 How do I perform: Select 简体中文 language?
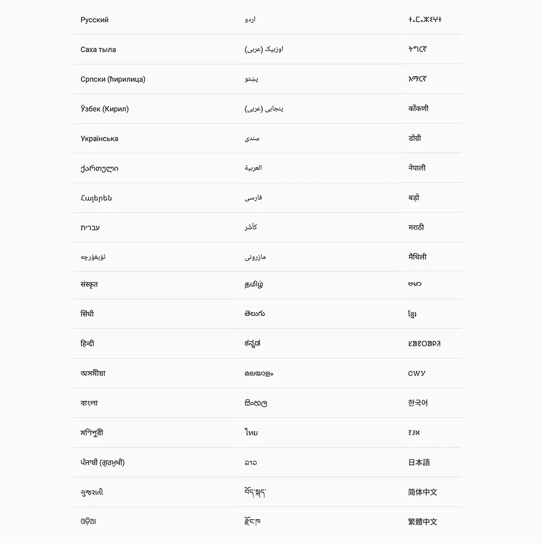coord(422,493)
